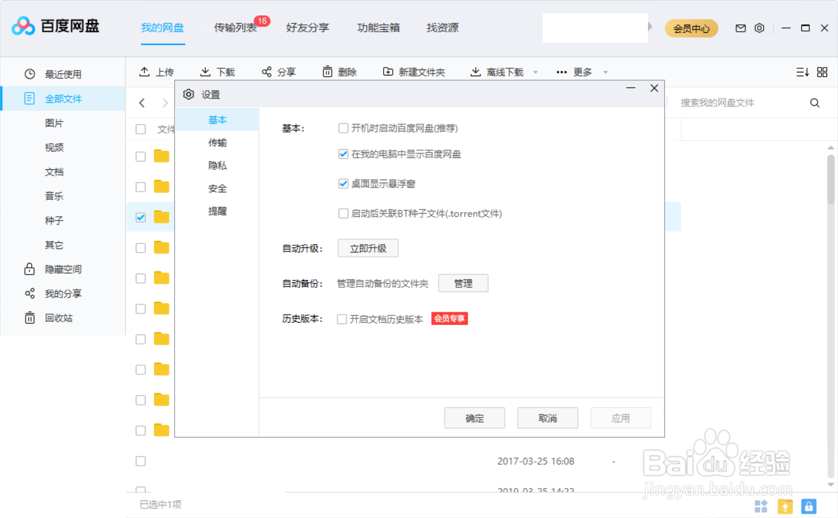838x518 pixels.
Task: Open the 找资源 tab
Action: pos(443,27)
